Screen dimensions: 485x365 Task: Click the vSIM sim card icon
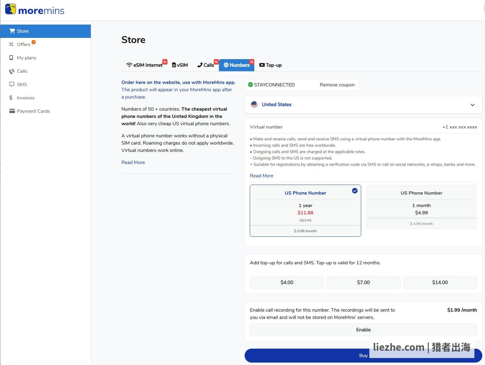tap(174, 65)
